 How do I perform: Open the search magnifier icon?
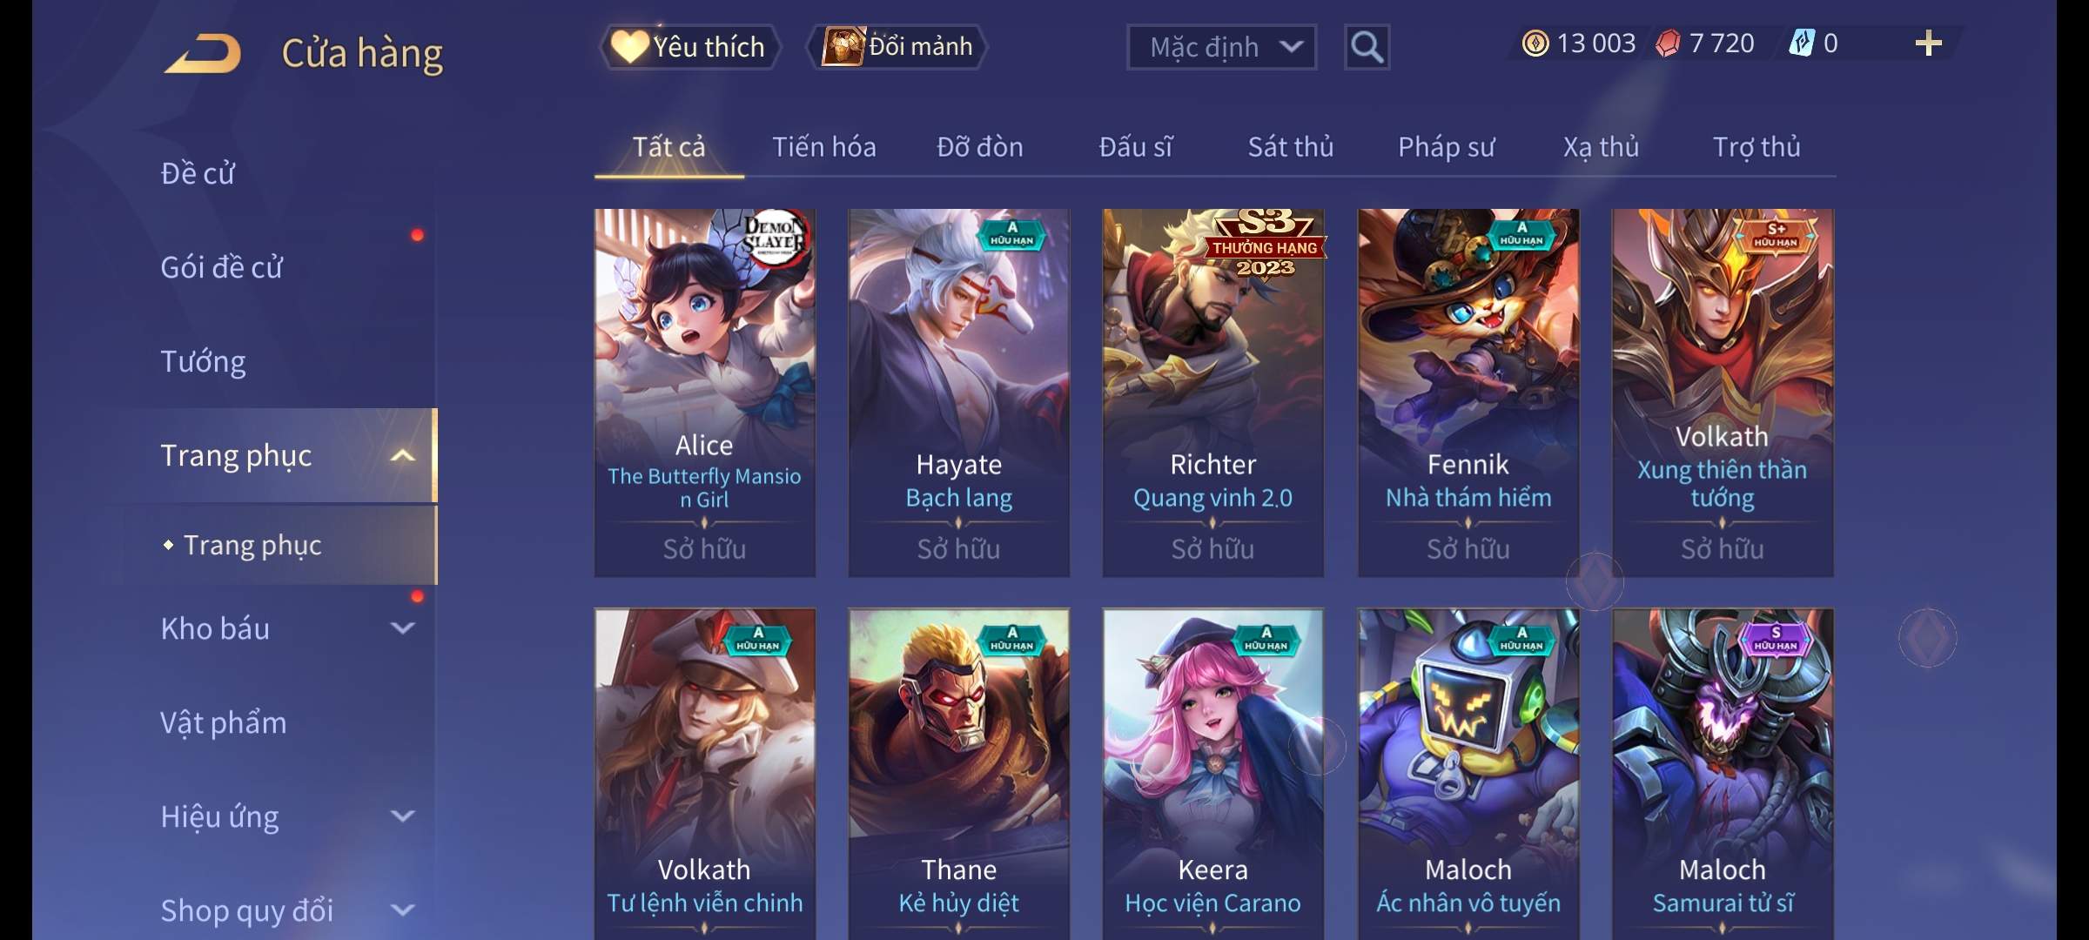coord(1367,47)
